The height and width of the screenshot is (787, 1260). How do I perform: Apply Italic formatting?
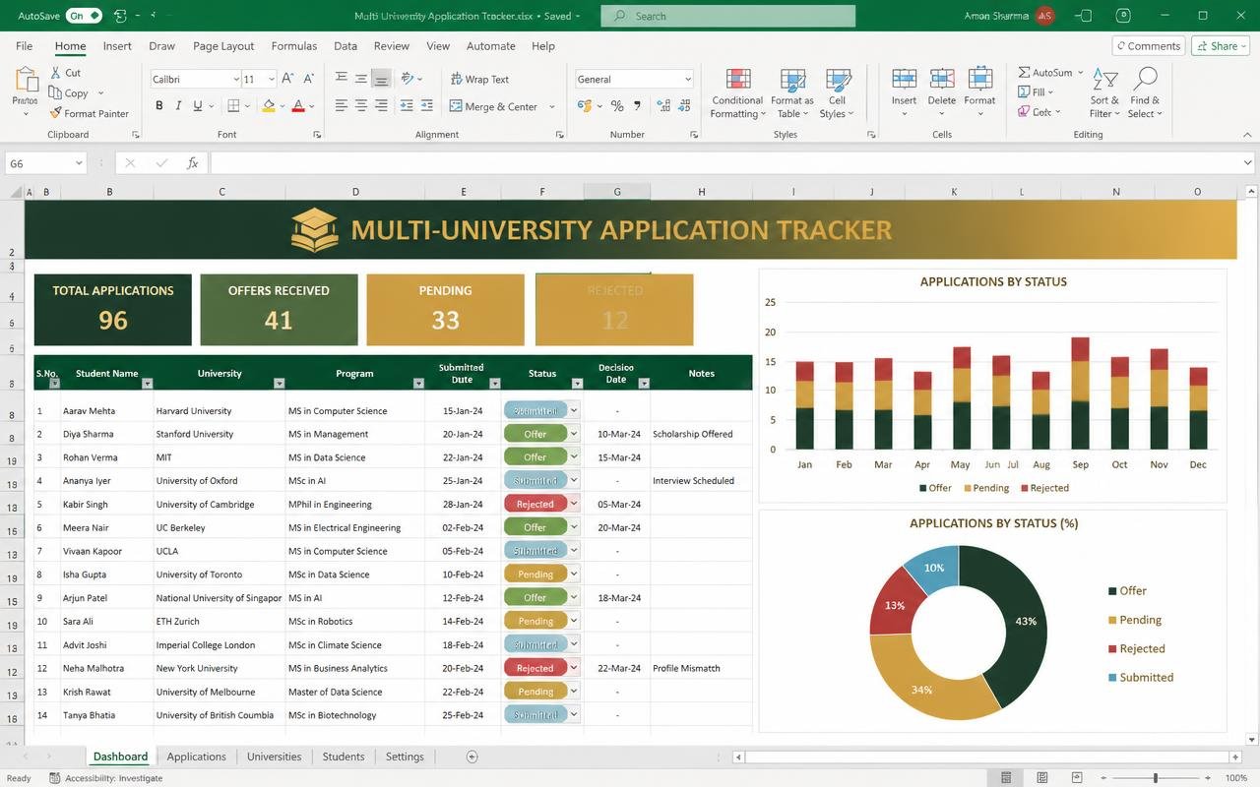178,106
